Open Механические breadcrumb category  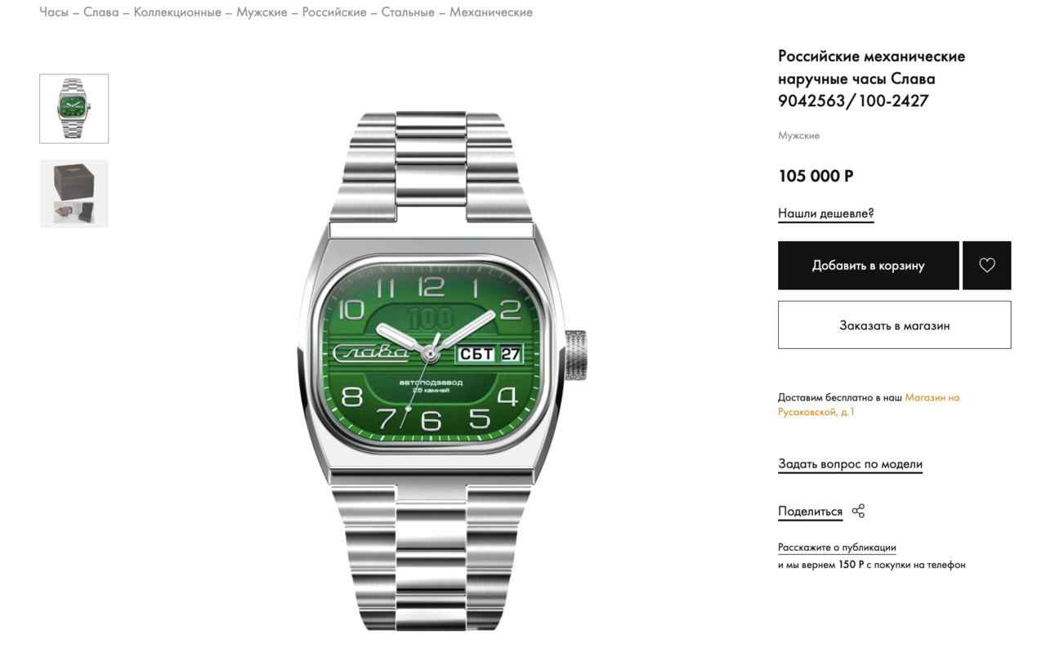pos(491,12)
